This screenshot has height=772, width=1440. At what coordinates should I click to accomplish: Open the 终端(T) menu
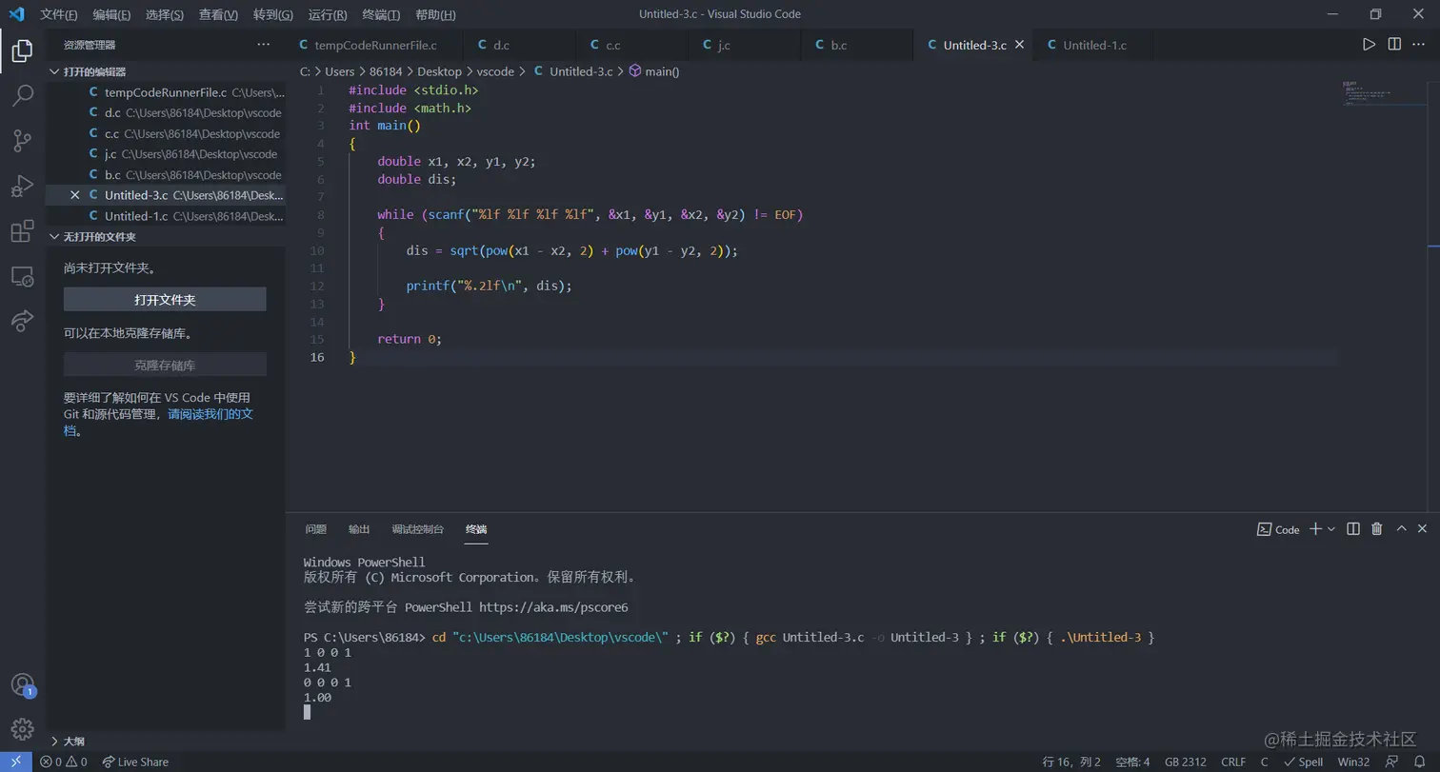[x=381, y=14]
